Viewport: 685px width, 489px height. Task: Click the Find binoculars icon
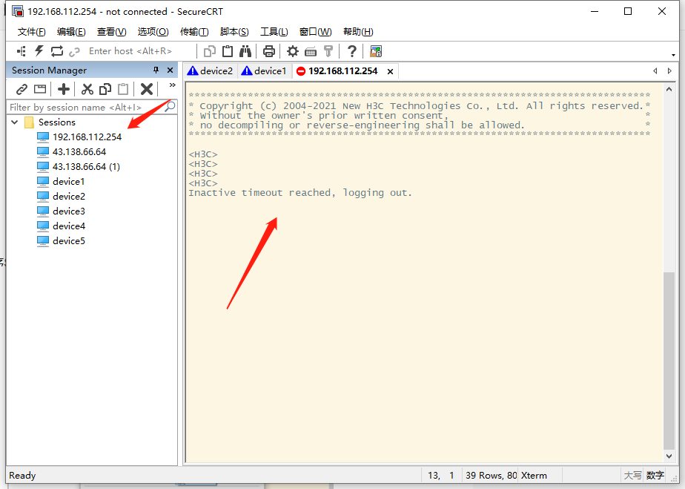tap(245, 51)
